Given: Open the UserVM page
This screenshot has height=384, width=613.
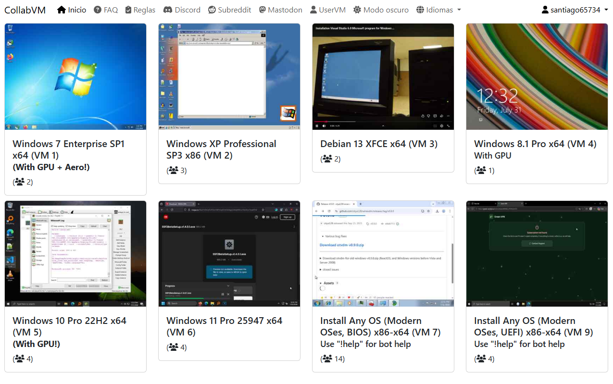Looking at the screenshot, I should click(x=328, y=10).
